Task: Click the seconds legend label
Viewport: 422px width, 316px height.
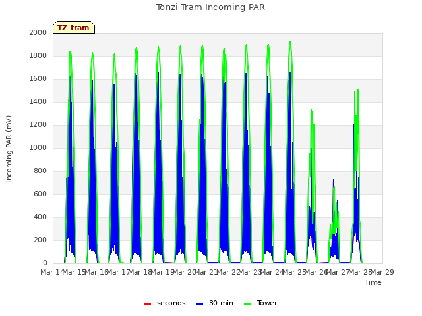Action: [171, 303]
